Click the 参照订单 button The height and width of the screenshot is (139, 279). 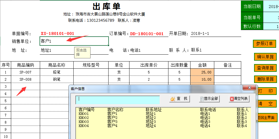click(x=264, y=44)
